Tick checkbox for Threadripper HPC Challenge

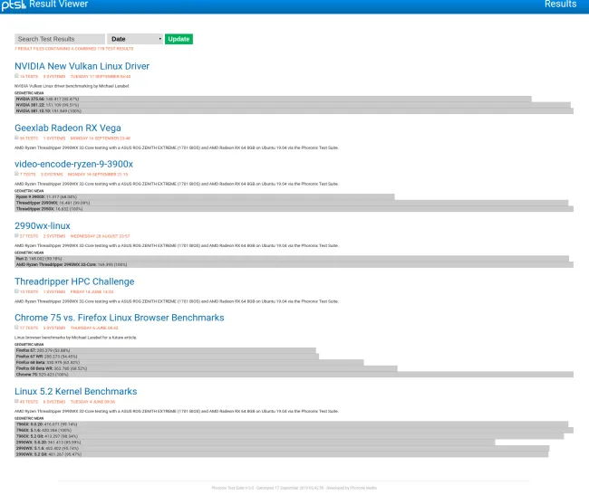coord(16,291)
